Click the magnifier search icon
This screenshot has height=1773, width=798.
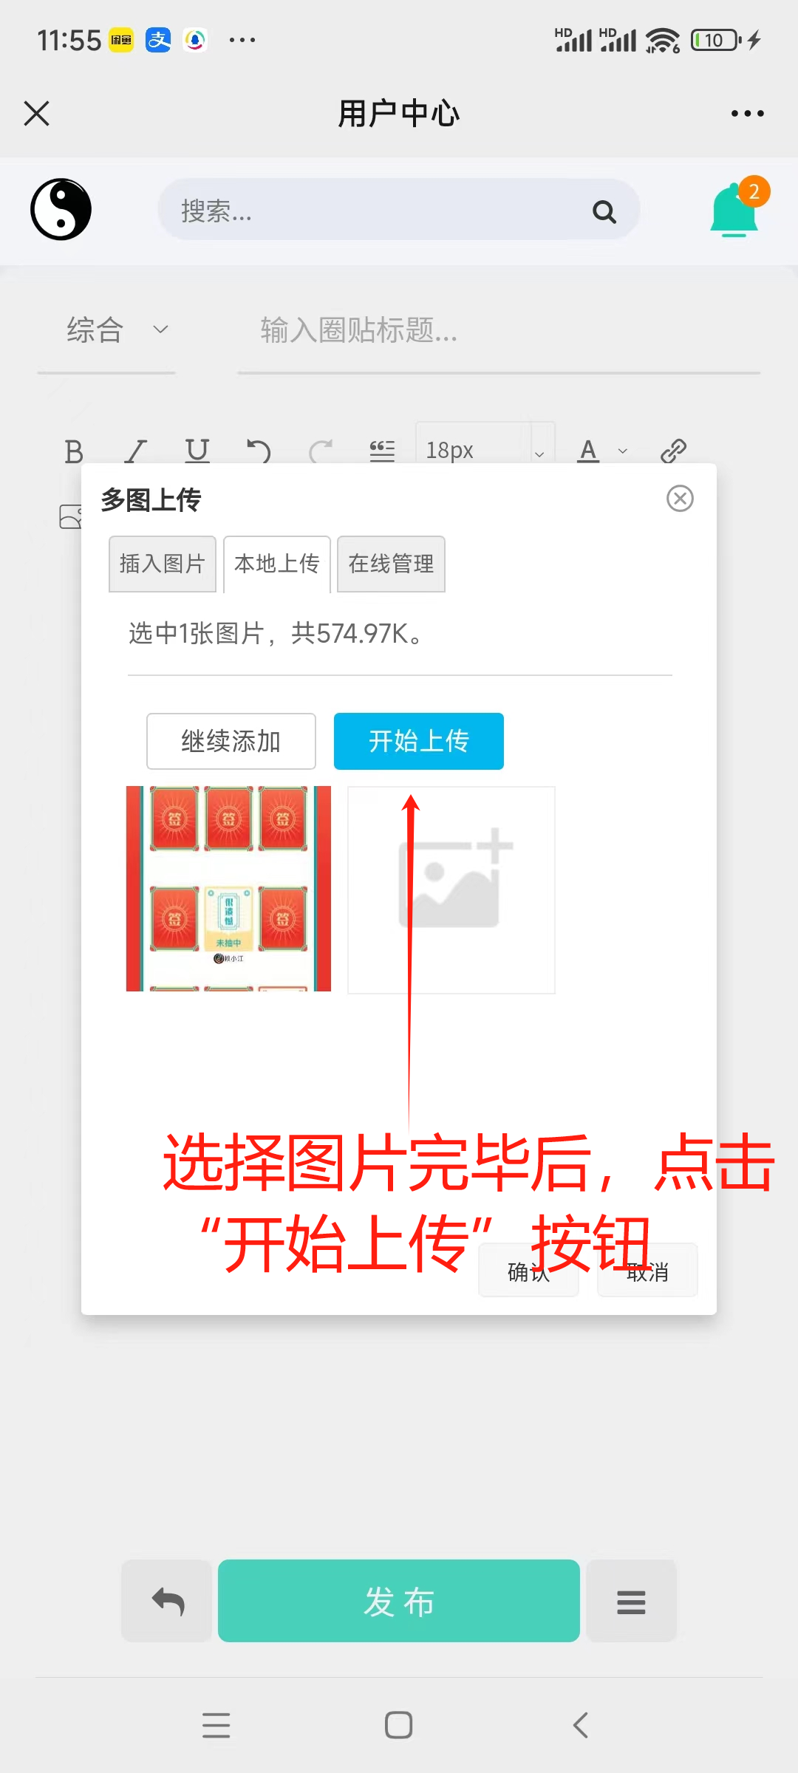pyautogui.click(x=604, y=212)
